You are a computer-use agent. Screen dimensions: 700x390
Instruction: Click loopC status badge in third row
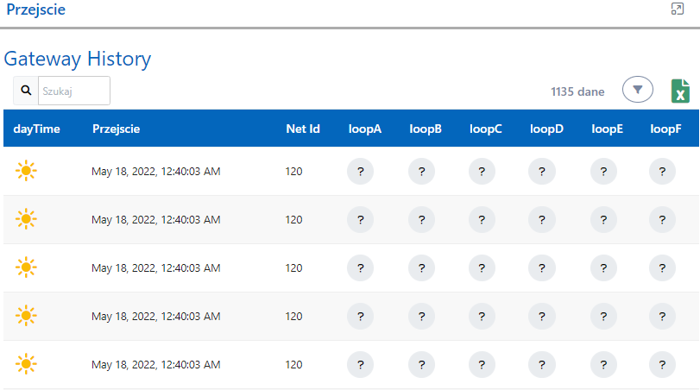pos(482,268)
